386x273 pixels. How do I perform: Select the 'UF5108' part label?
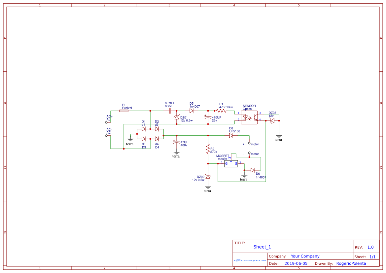[x=234, y=131]
